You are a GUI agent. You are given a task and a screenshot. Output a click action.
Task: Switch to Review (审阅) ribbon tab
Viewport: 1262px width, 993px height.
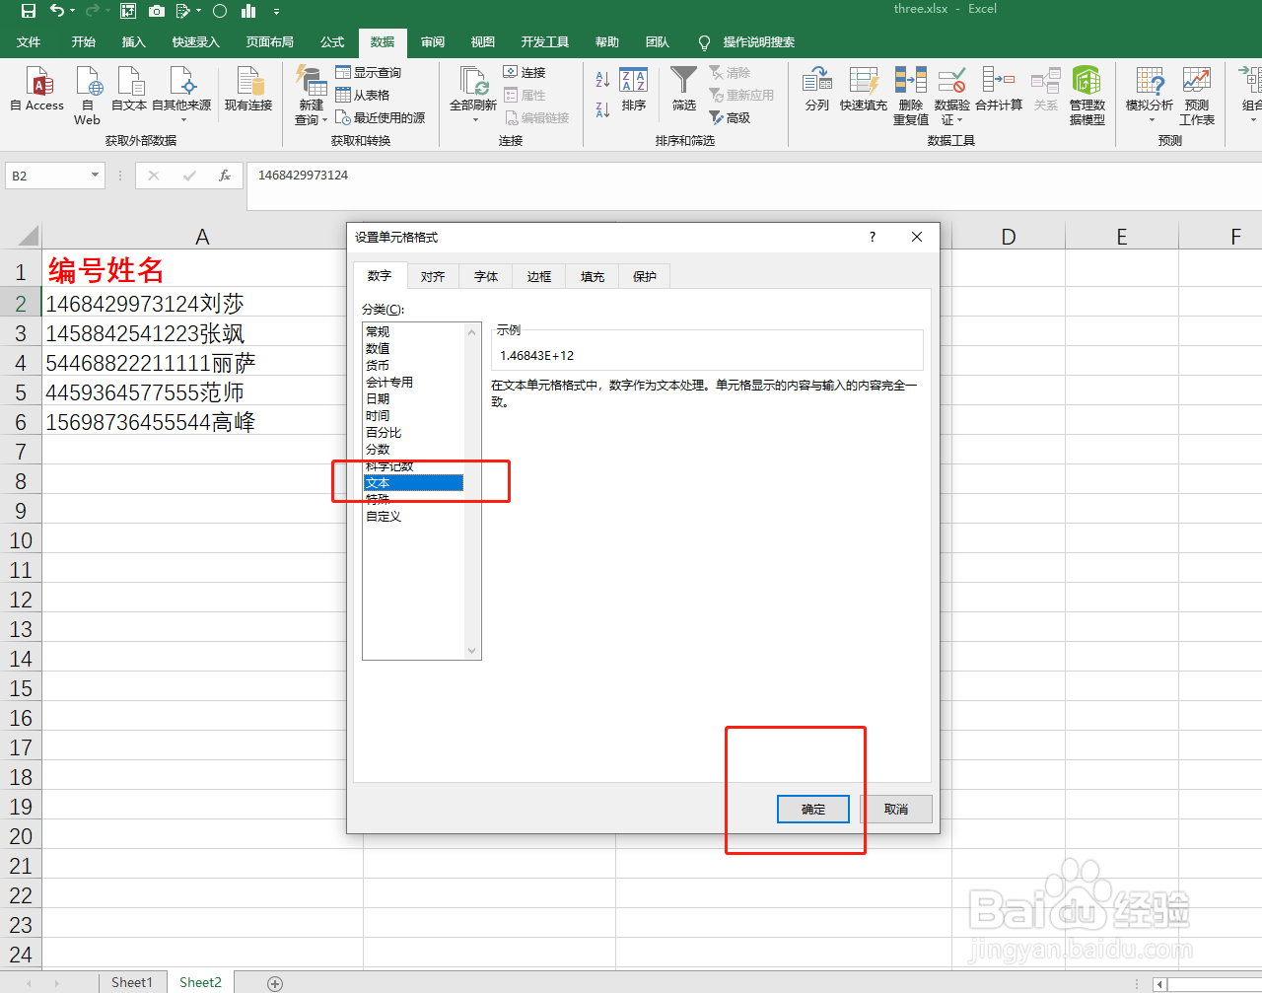(433, 42)
